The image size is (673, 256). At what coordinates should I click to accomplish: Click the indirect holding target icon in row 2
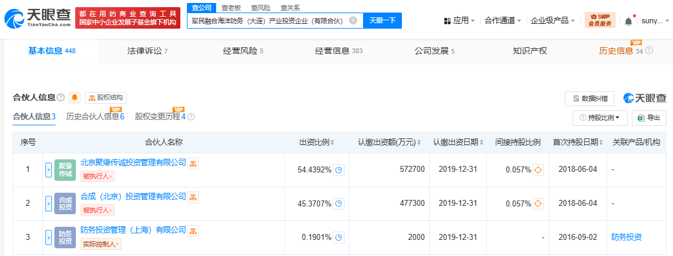tap(538, 203)
